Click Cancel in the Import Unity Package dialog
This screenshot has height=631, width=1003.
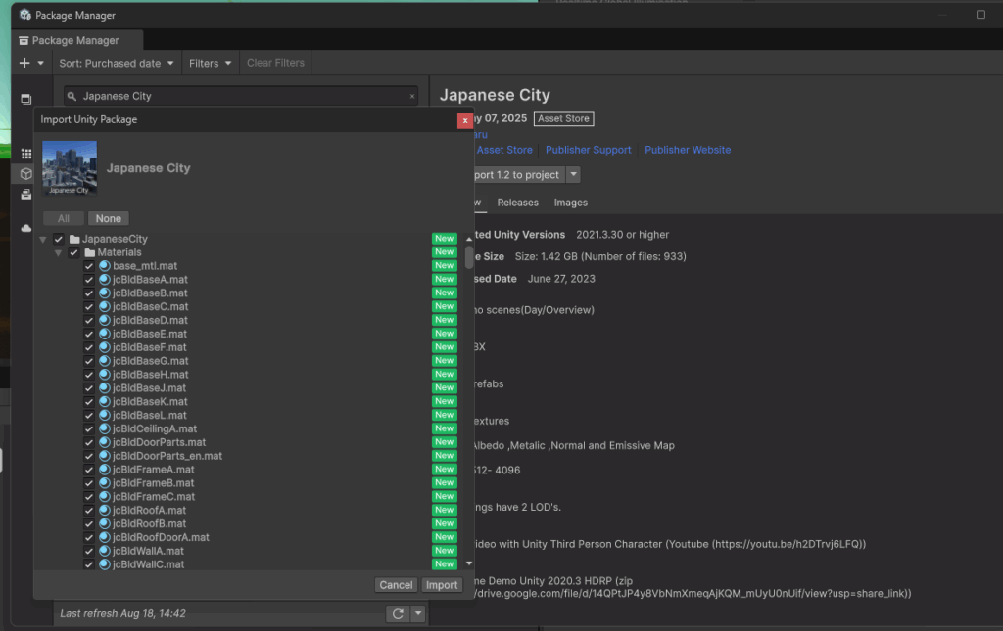click(396, 585)
